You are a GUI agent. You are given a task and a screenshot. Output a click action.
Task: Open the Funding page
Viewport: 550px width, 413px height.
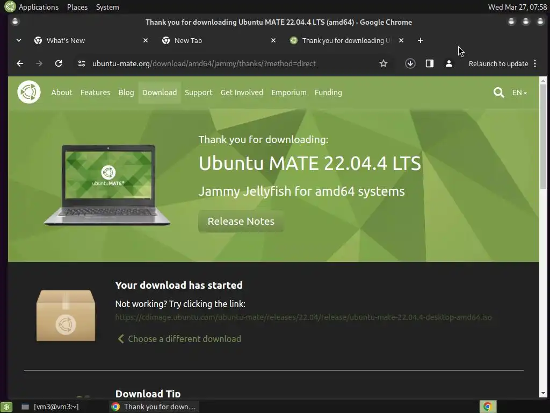tap(328, 92)
